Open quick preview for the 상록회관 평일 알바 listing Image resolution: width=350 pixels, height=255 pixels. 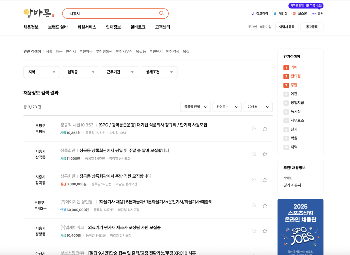tap(254, 154)
